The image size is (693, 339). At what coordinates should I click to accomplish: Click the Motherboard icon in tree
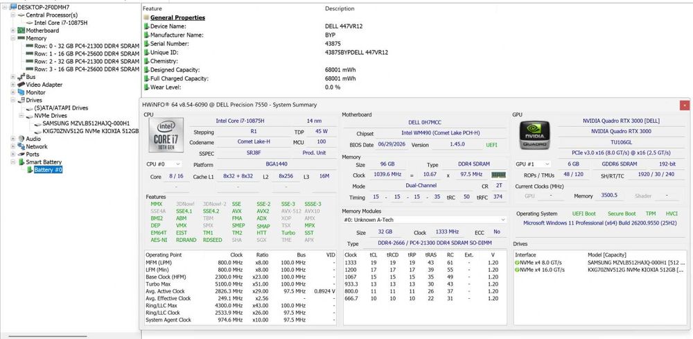[21, 31]
